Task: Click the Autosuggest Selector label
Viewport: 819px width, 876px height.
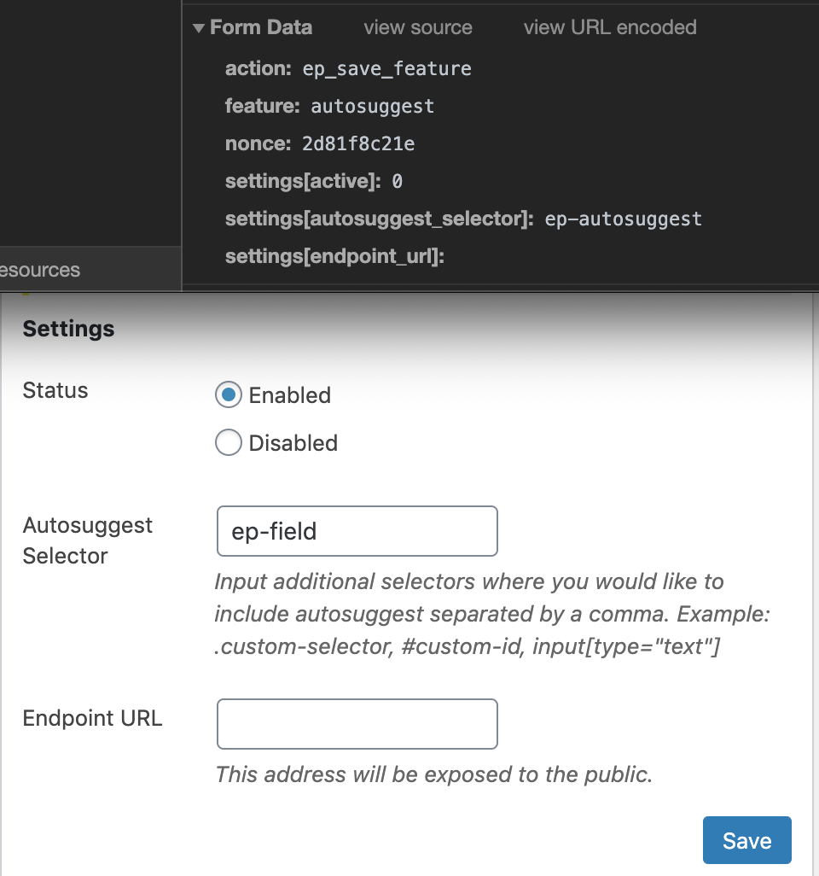Action: 86,540
